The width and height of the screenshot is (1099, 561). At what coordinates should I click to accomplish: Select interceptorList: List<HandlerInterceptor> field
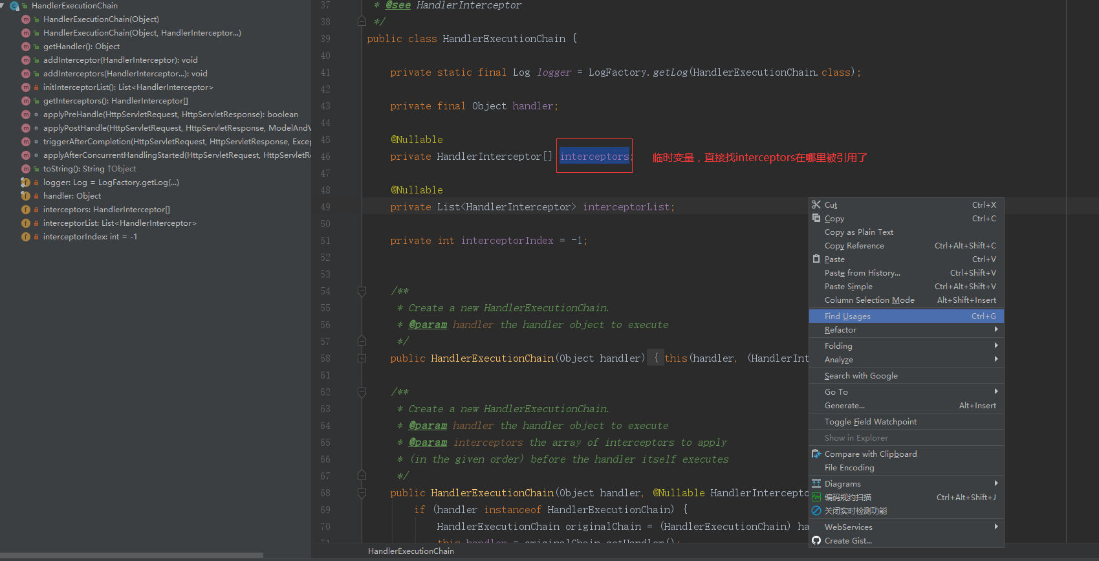(x=120, y=223)
